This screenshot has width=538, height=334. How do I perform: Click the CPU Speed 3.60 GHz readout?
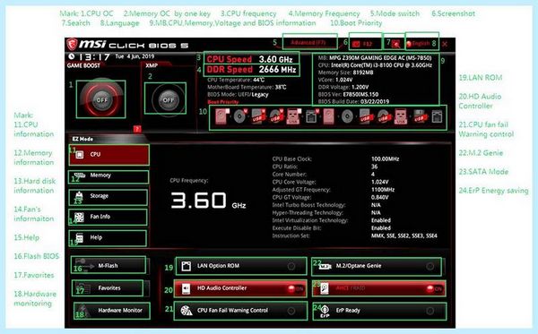pos(250,59)
